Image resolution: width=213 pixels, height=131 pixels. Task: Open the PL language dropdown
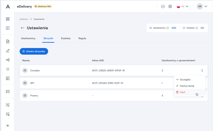[183, 7]
